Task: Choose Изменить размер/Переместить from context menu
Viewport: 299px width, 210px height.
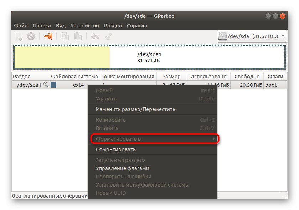Action: click(153, 109)
